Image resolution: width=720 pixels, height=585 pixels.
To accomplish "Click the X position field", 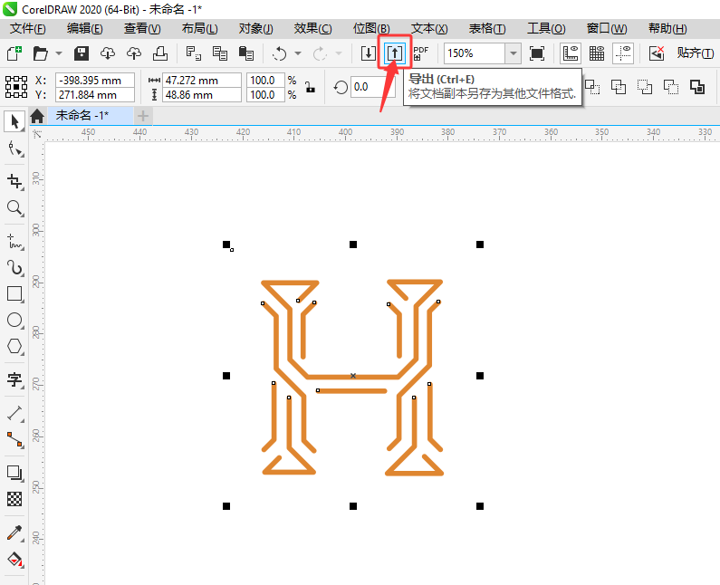I will (x=95, y=80).
